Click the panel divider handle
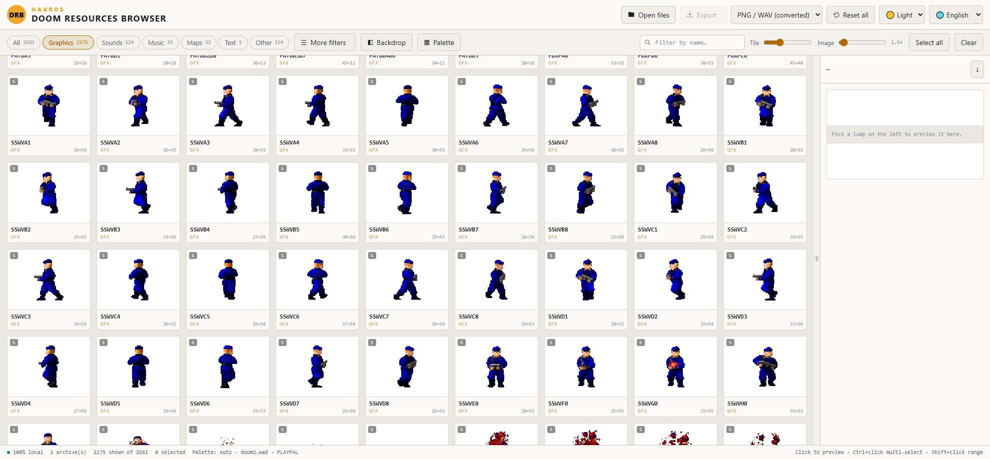Viewport: 990px width, 459px height. [x=817, y=258]
